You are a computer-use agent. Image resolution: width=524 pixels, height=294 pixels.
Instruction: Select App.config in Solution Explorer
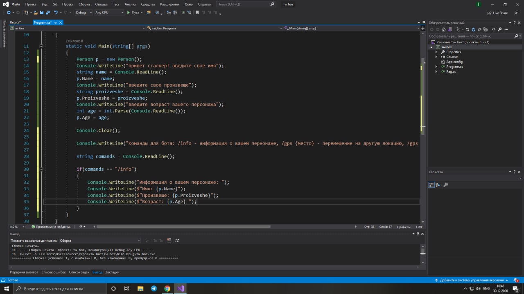[x=454, y=62]
